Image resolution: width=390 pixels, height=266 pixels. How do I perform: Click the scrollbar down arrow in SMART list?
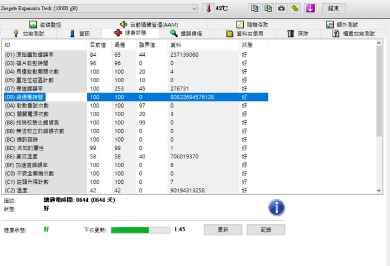coord(379,190)
